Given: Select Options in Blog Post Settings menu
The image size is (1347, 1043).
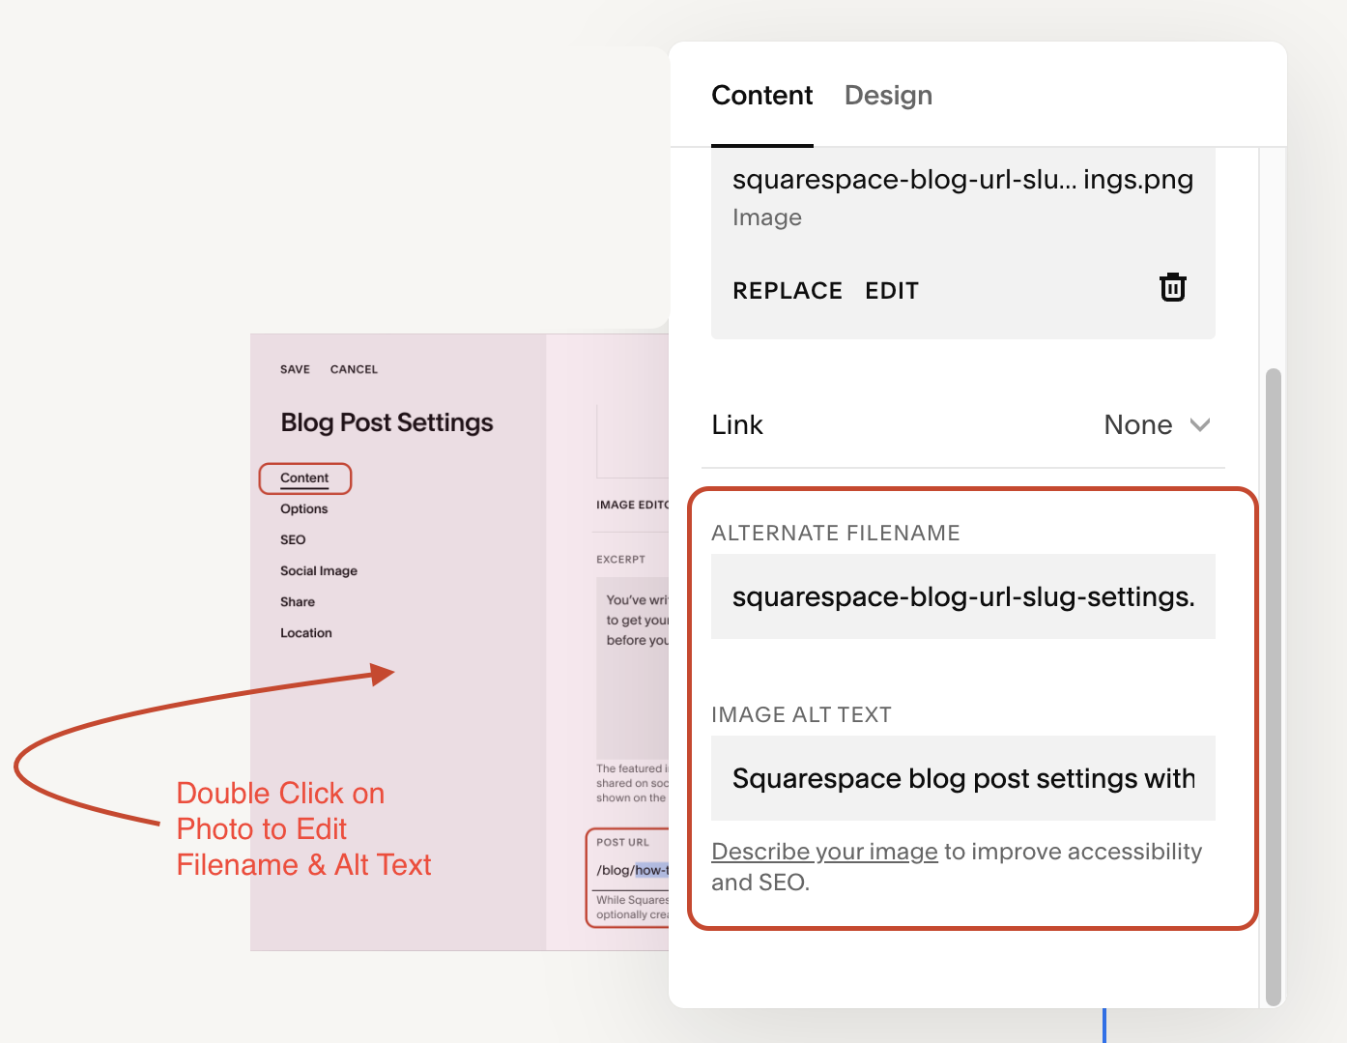Looking at the screenshot, I should [304, 508].
